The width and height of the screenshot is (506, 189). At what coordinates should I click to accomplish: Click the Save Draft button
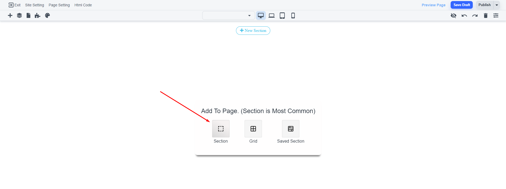461,5
